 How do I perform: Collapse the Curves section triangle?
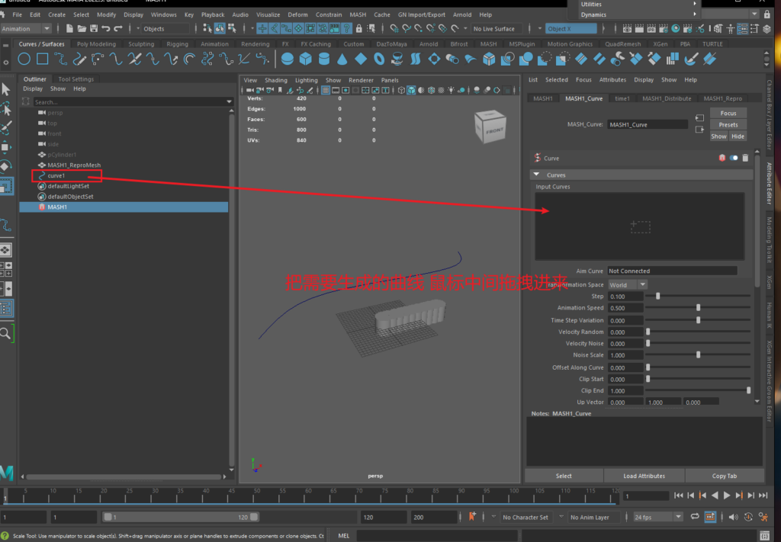tap(536, 175)
